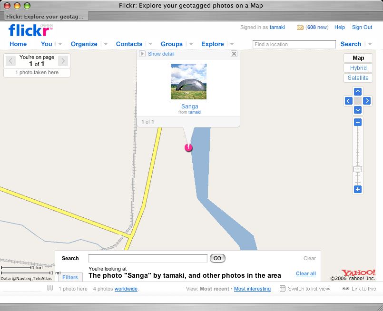
Task: Open the Filters tab
Action: click(x=70, y=277)
